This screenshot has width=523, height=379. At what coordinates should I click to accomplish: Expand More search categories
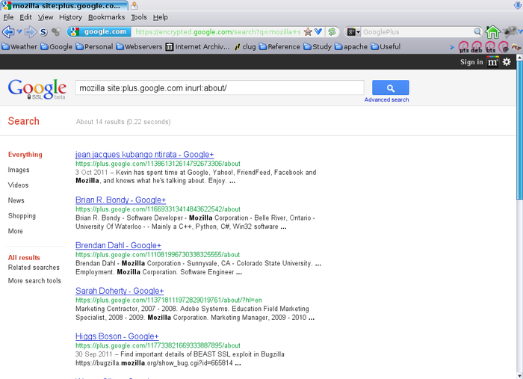[x=16, y=231]
